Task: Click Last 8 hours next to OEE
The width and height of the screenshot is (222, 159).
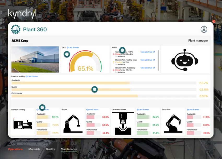Action: [x=73, y=48]
